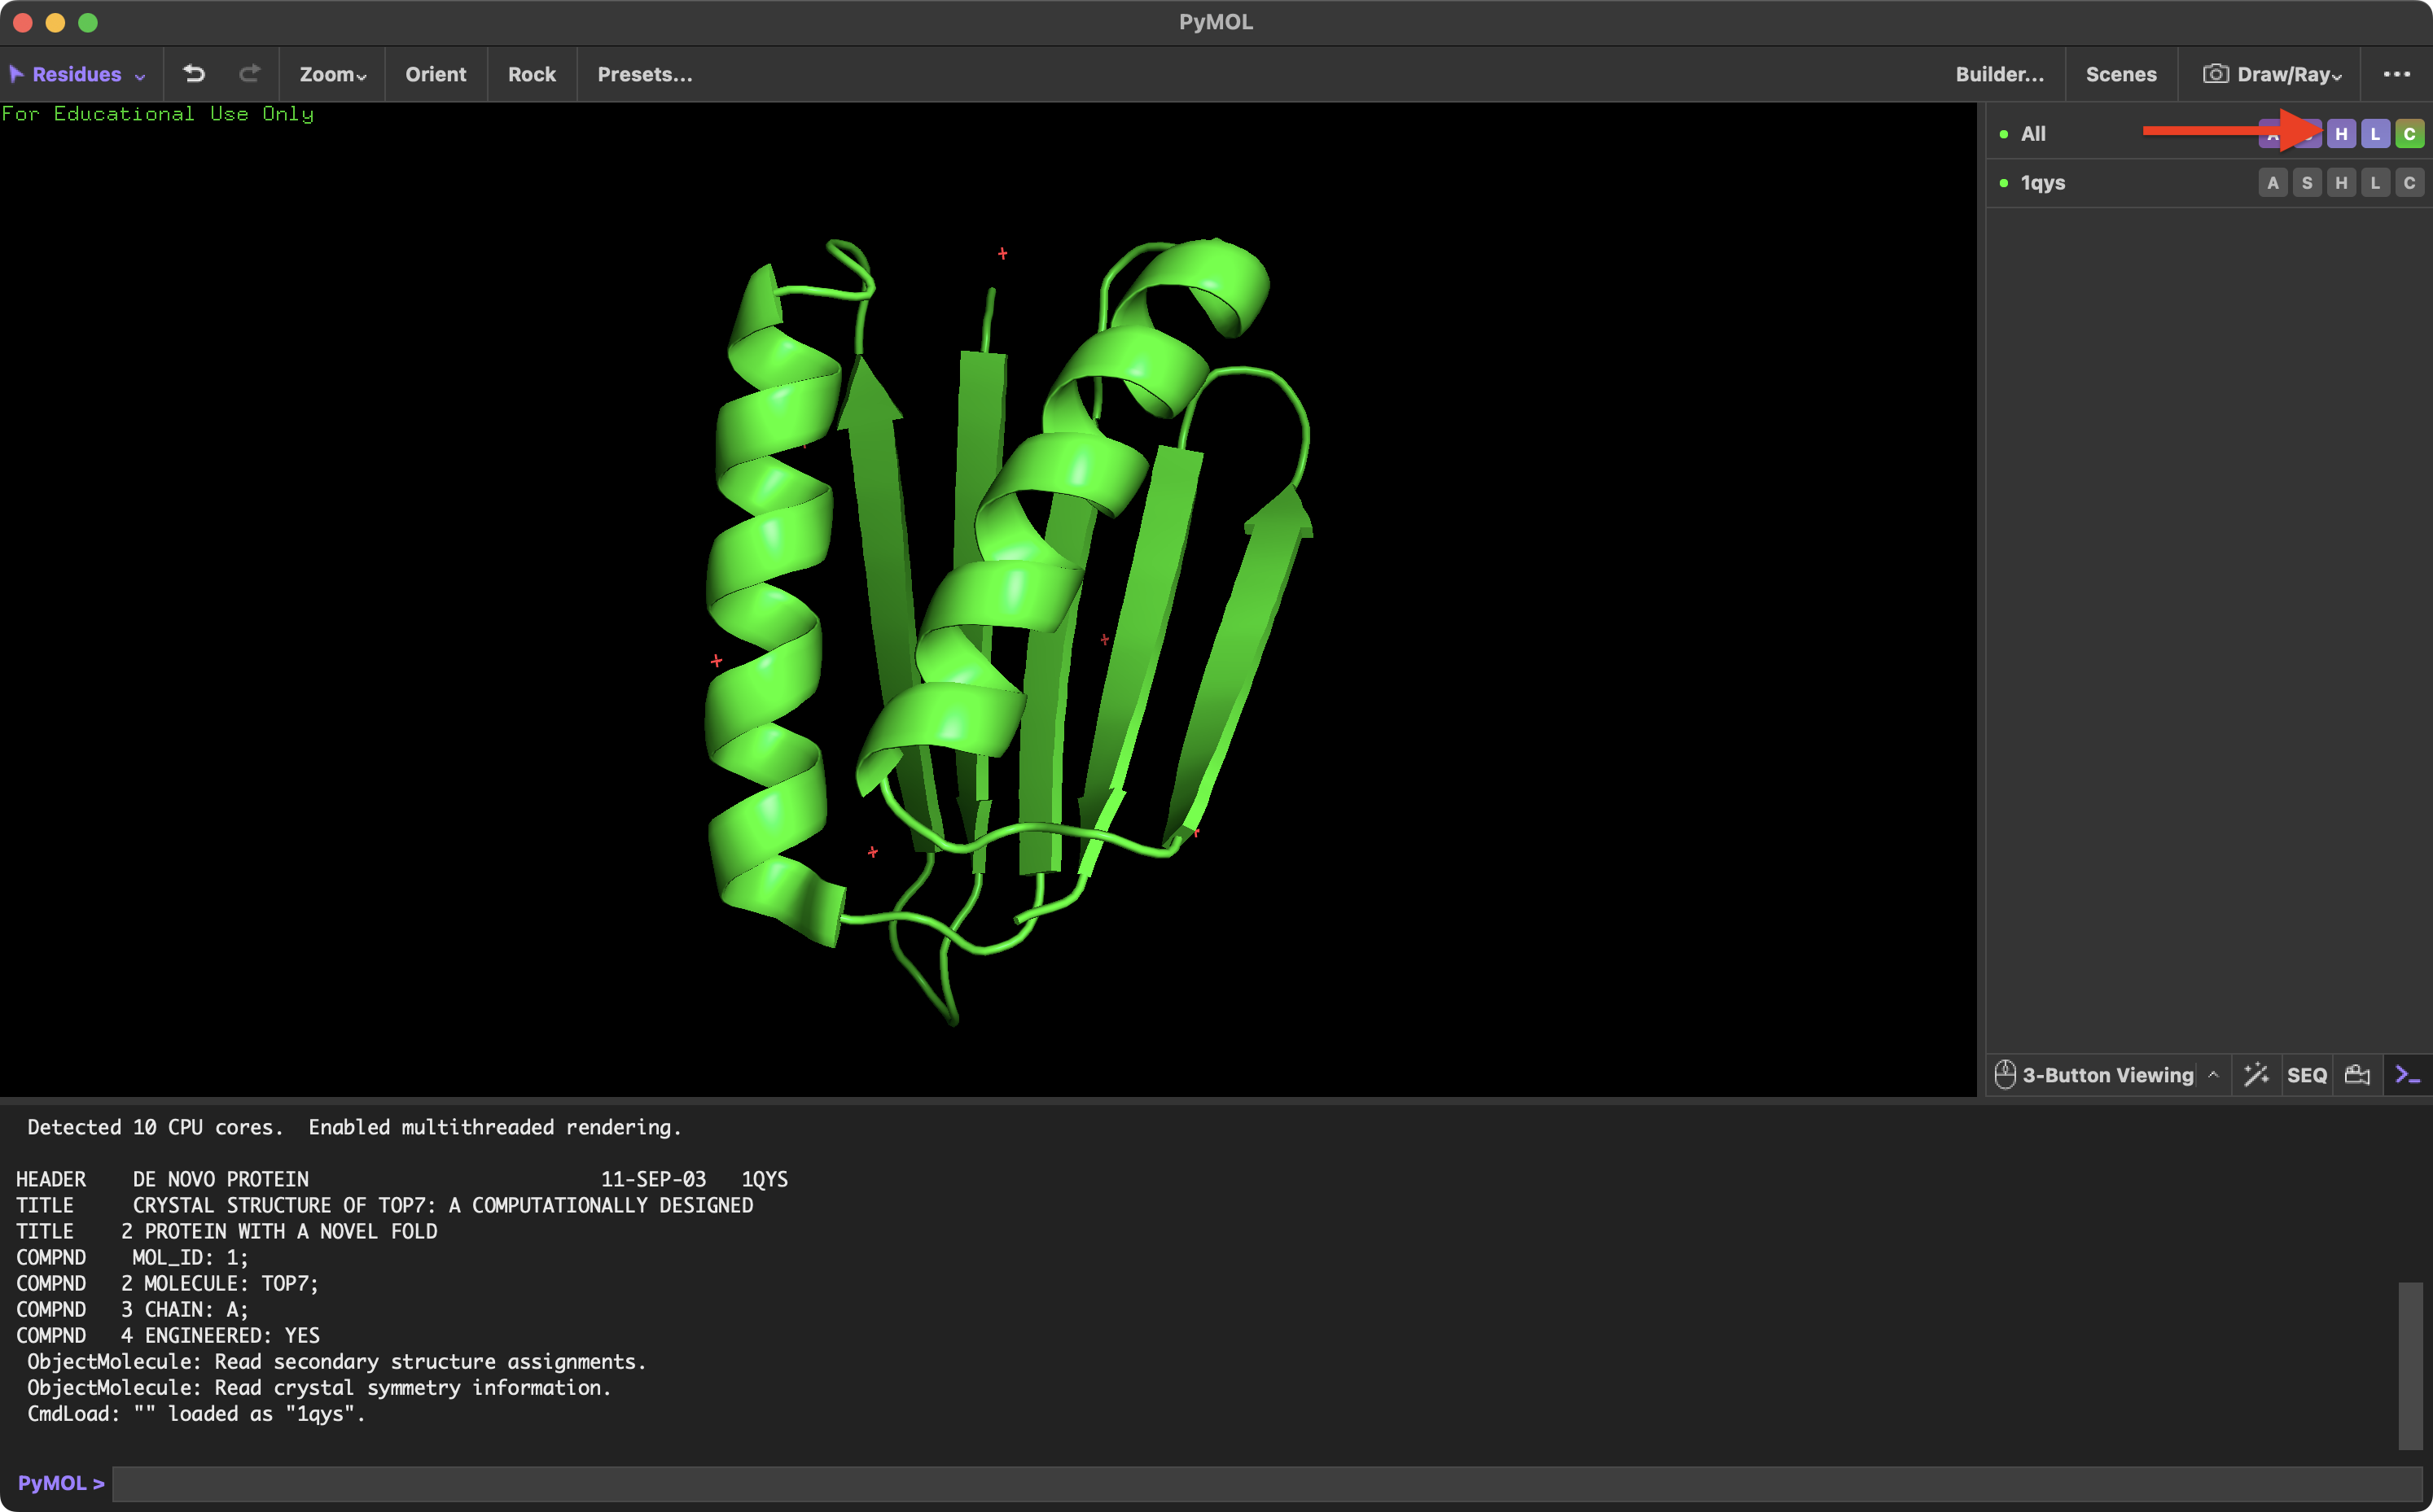Image resolution: width=2433 pixels, height=1512 pixels.
Task: Open Show menu for 1qys
Action: [x=2307, y=183]
